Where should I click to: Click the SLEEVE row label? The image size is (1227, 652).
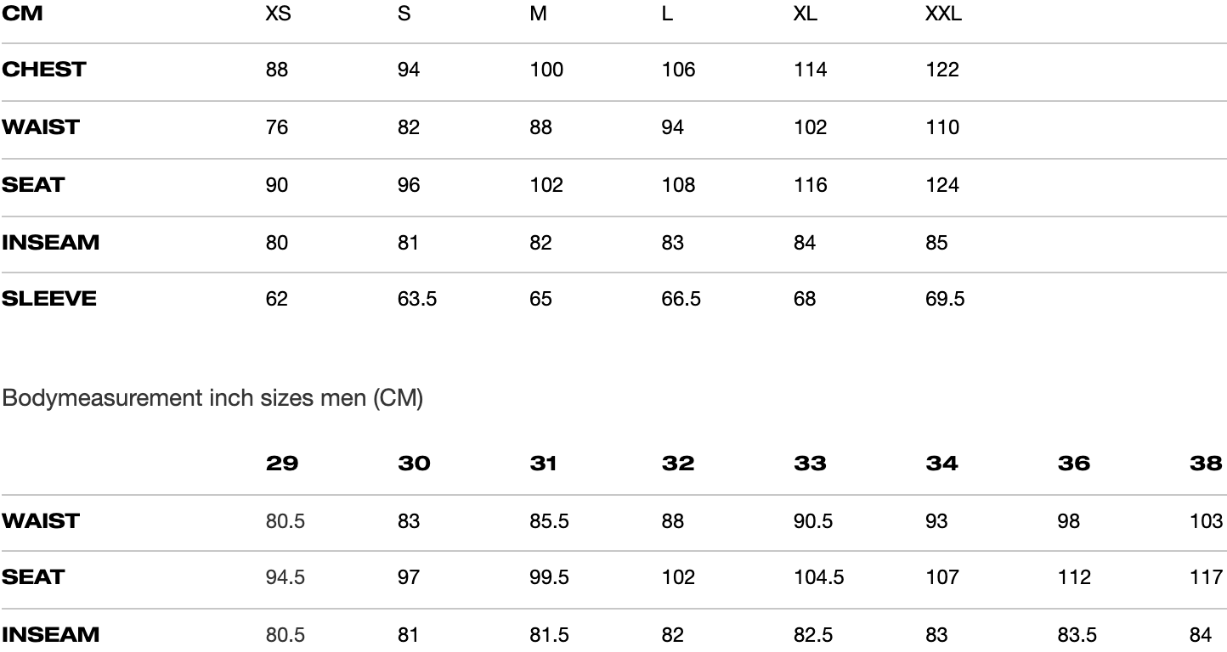click(49, 299)
